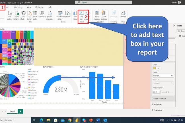Click the image Browse field
Image resolution: width=185 pixels, height=123 pixels.
(x=163, y=76)
